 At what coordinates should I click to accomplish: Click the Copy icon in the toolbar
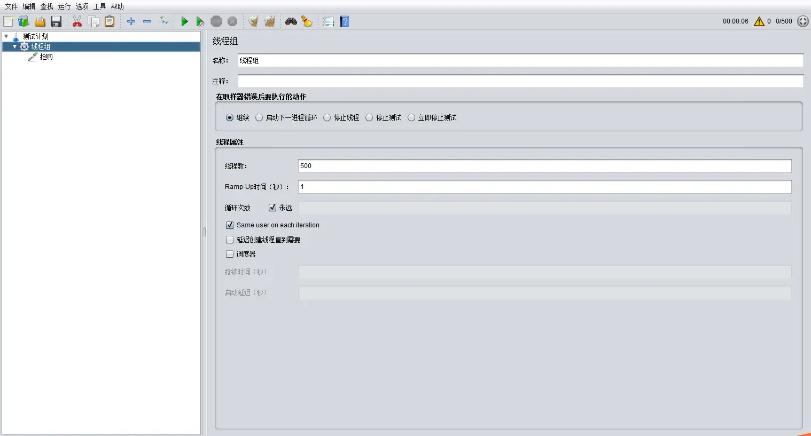click(94, 21)
